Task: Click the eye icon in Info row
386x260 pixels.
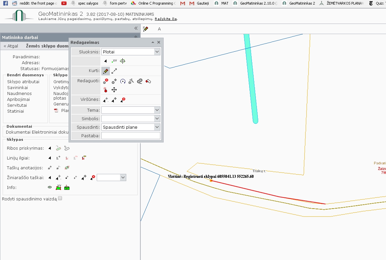Action: [x=50, y=187]
